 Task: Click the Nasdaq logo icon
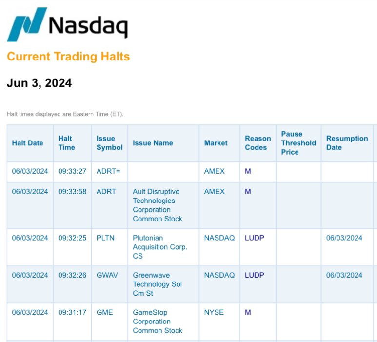pos(27,24)
